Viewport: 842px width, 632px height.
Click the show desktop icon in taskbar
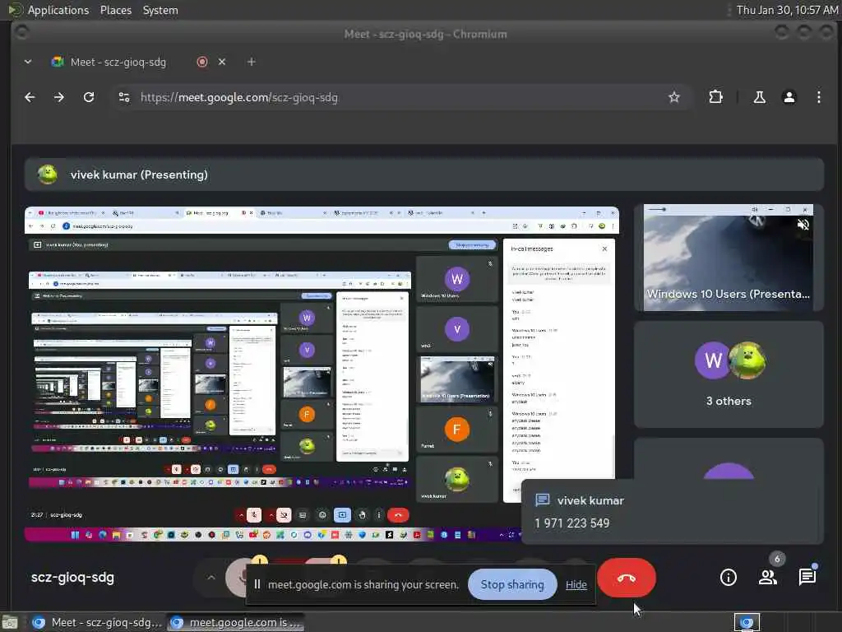pyautogui.click(x=10, y=622)
